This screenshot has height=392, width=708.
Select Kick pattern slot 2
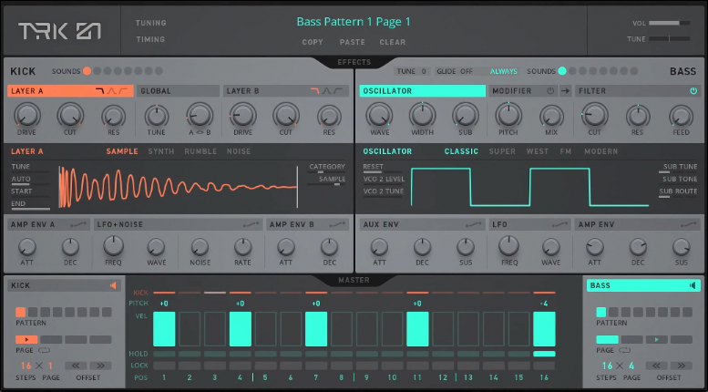(33, 312)
